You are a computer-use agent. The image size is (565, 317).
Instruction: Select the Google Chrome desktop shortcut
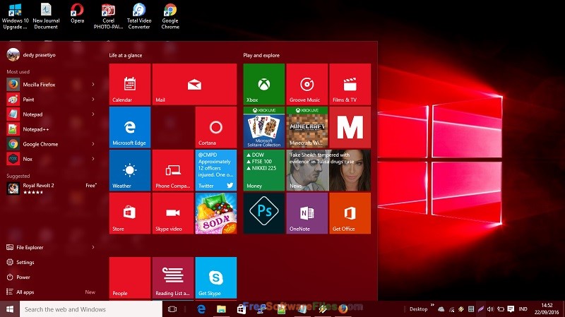[170, 16]
